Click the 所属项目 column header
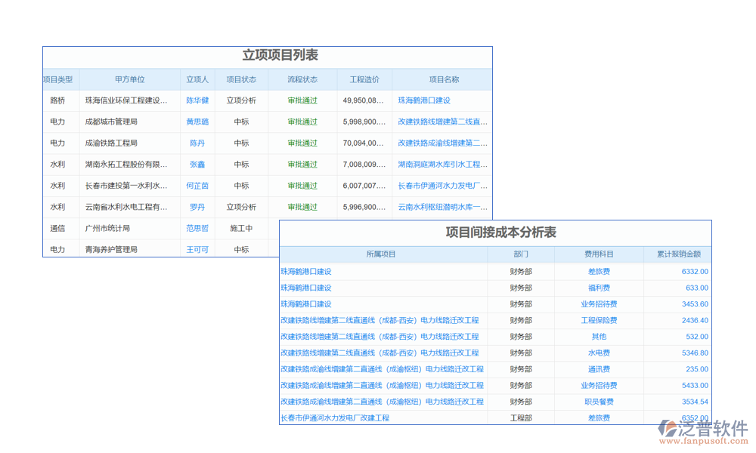756x453 pixels. point(381,254)
